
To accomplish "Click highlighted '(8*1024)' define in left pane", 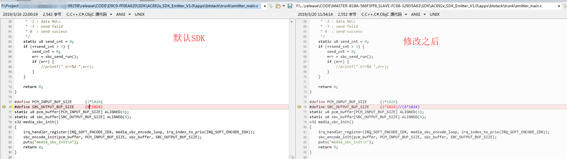I will click(x=94, y=107).
